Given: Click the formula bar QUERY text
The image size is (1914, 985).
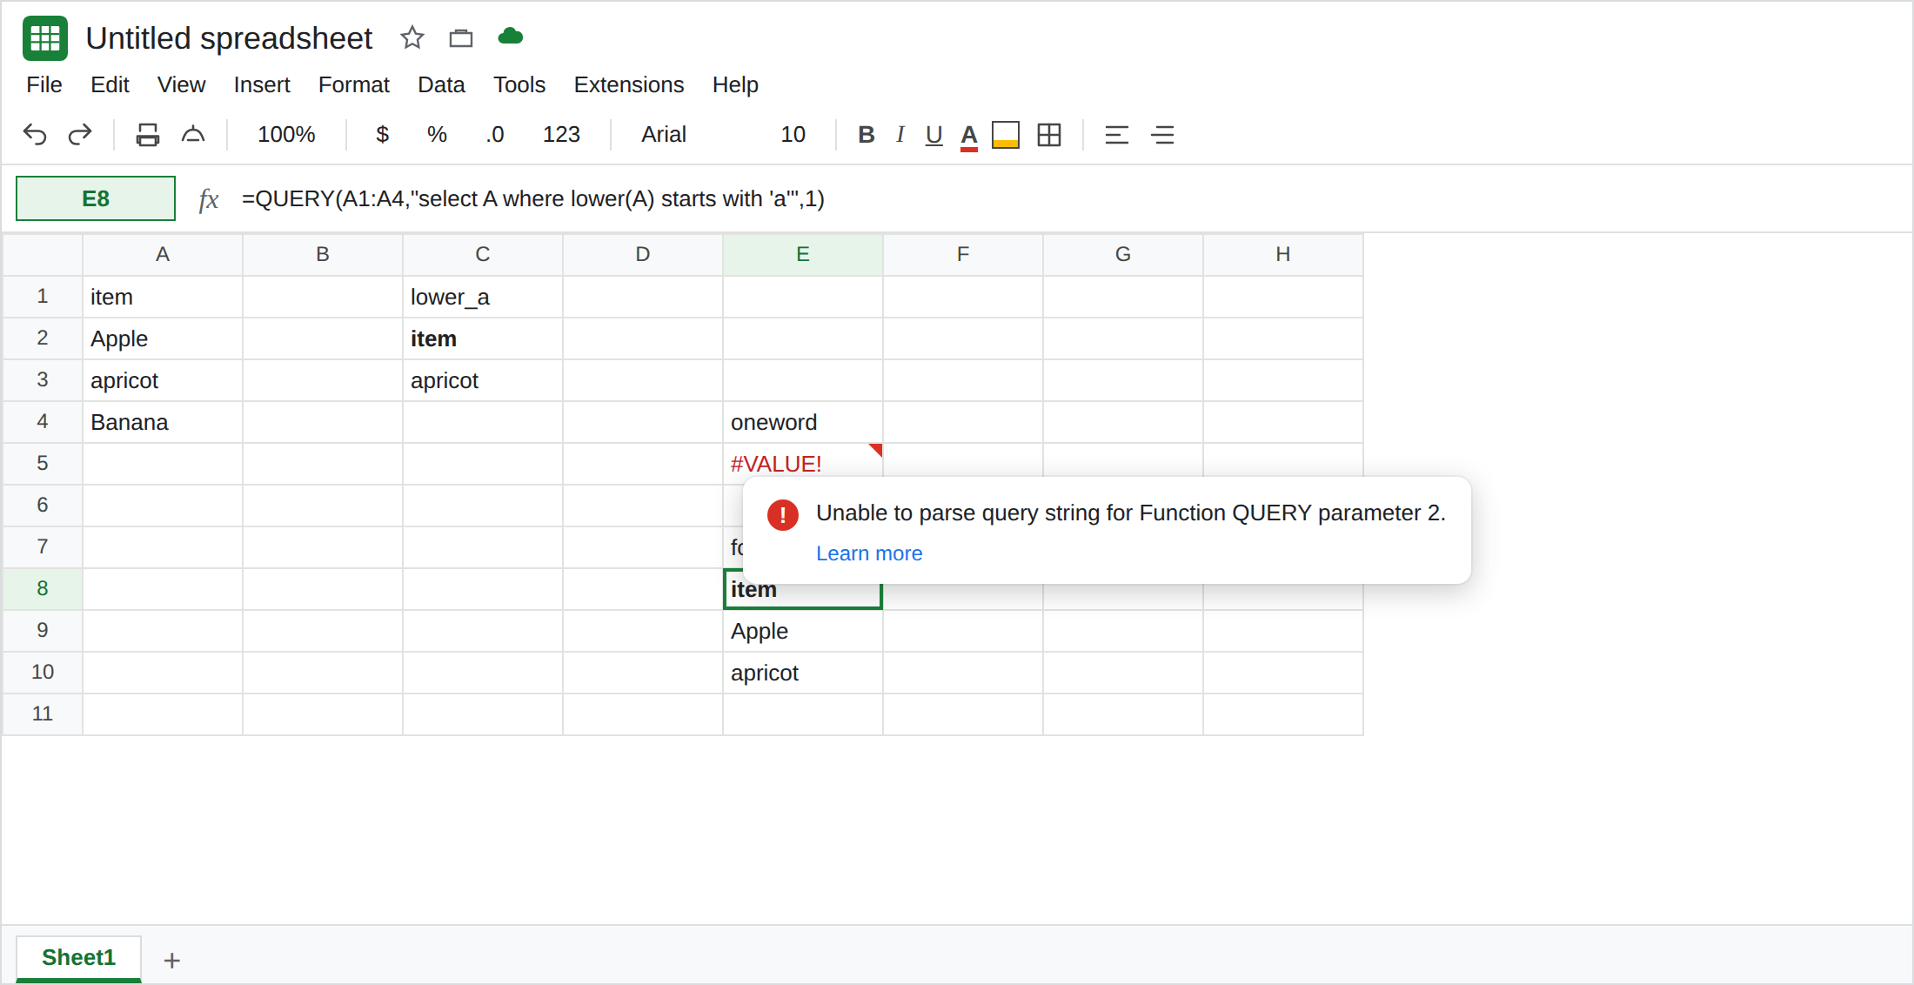Looking at the screenshot, I should pyautogui.click(x=532, y=199).
